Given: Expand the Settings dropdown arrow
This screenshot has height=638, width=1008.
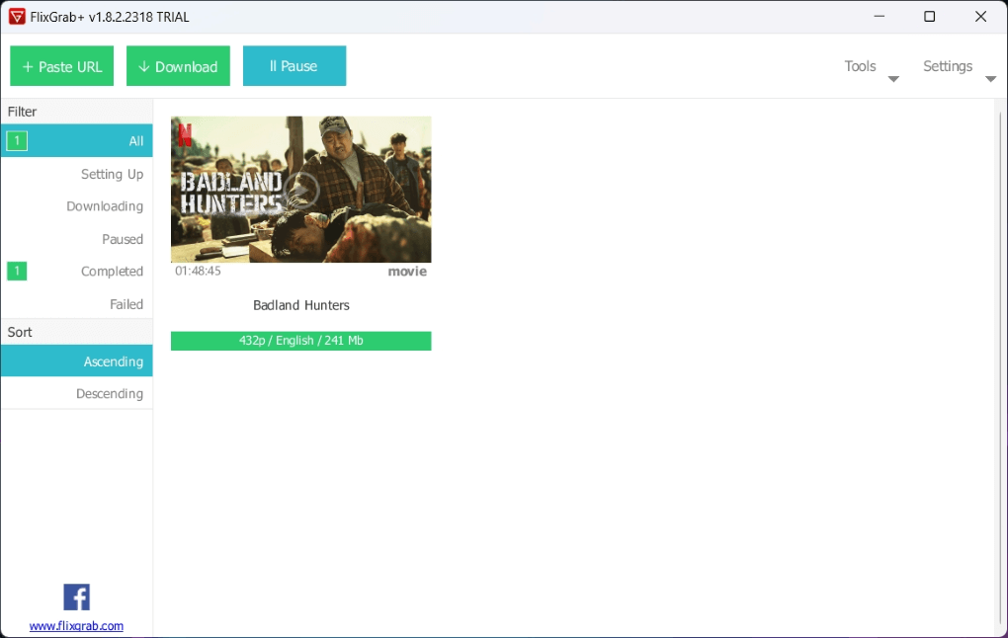Looking at the screenshot, I should 990,79.
